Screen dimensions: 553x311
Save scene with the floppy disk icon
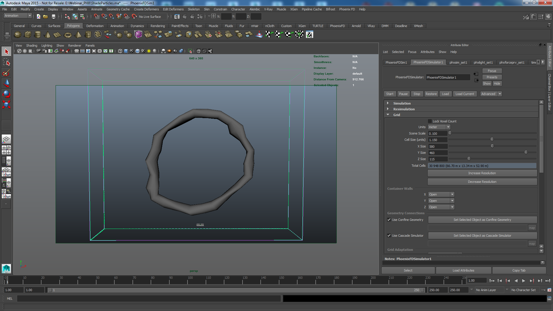(53, 17)
